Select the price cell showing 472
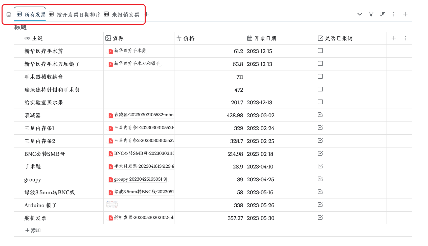428x246 pixels. [x=210, y=90]
